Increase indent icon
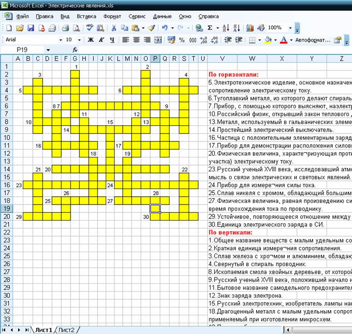 coord(238,40)
